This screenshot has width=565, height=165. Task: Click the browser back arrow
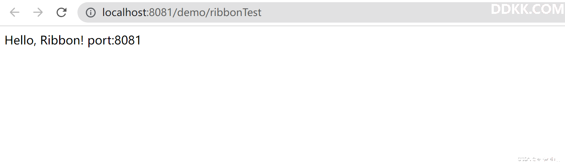click(x=15, y=12)
